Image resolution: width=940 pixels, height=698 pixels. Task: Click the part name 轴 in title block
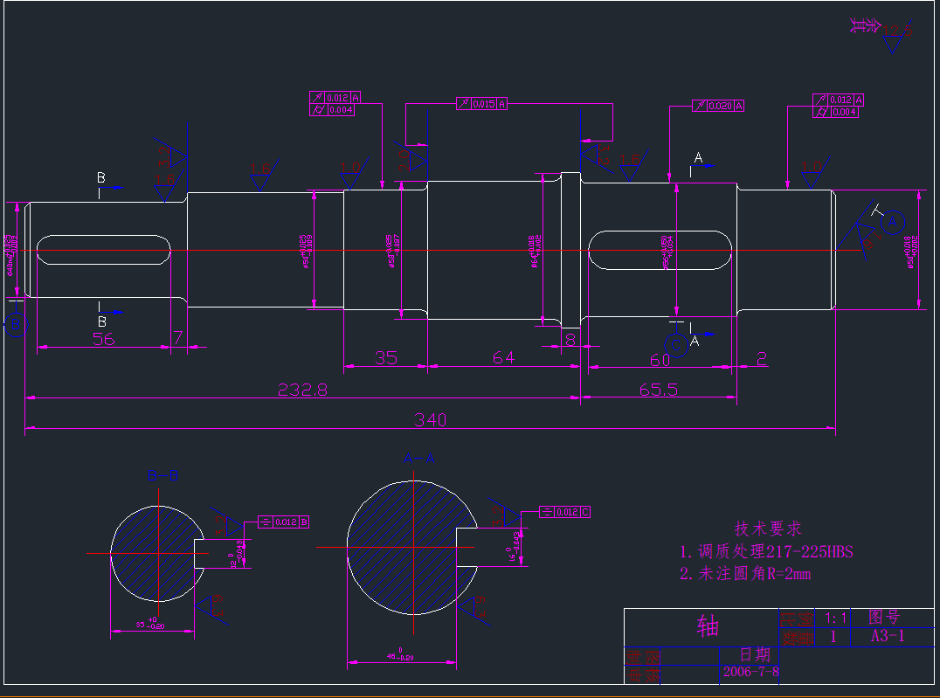pyautogui.click(x=709, y=625)
